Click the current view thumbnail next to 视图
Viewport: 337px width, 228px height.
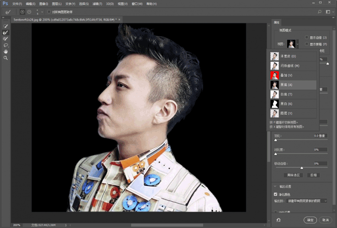click(291, 44)
